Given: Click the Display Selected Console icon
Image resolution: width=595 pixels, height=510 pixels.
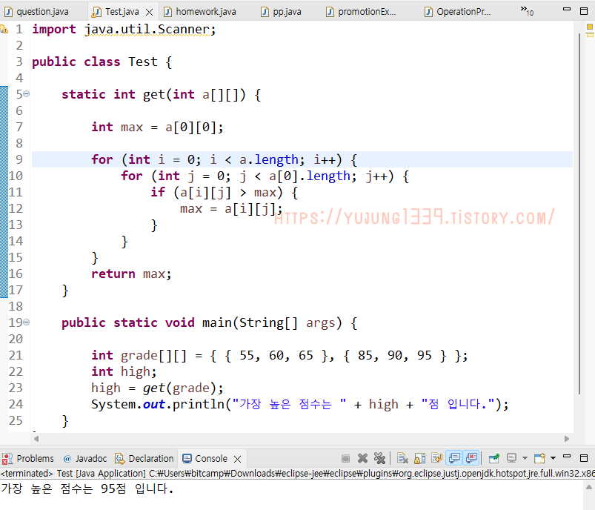Looking at the screenshot, I should 511,459.
